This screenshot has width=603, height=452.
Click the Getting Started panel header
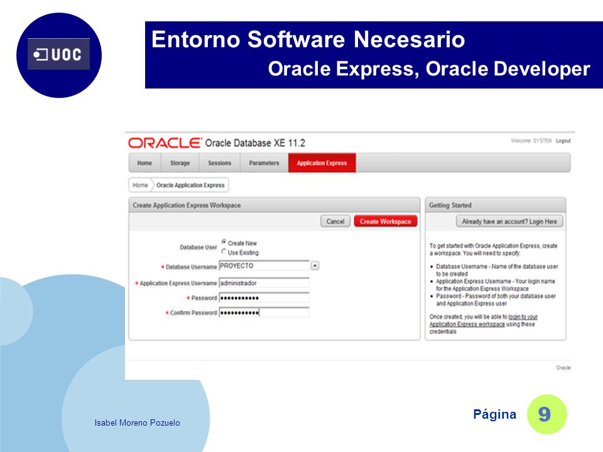[496, 205]
